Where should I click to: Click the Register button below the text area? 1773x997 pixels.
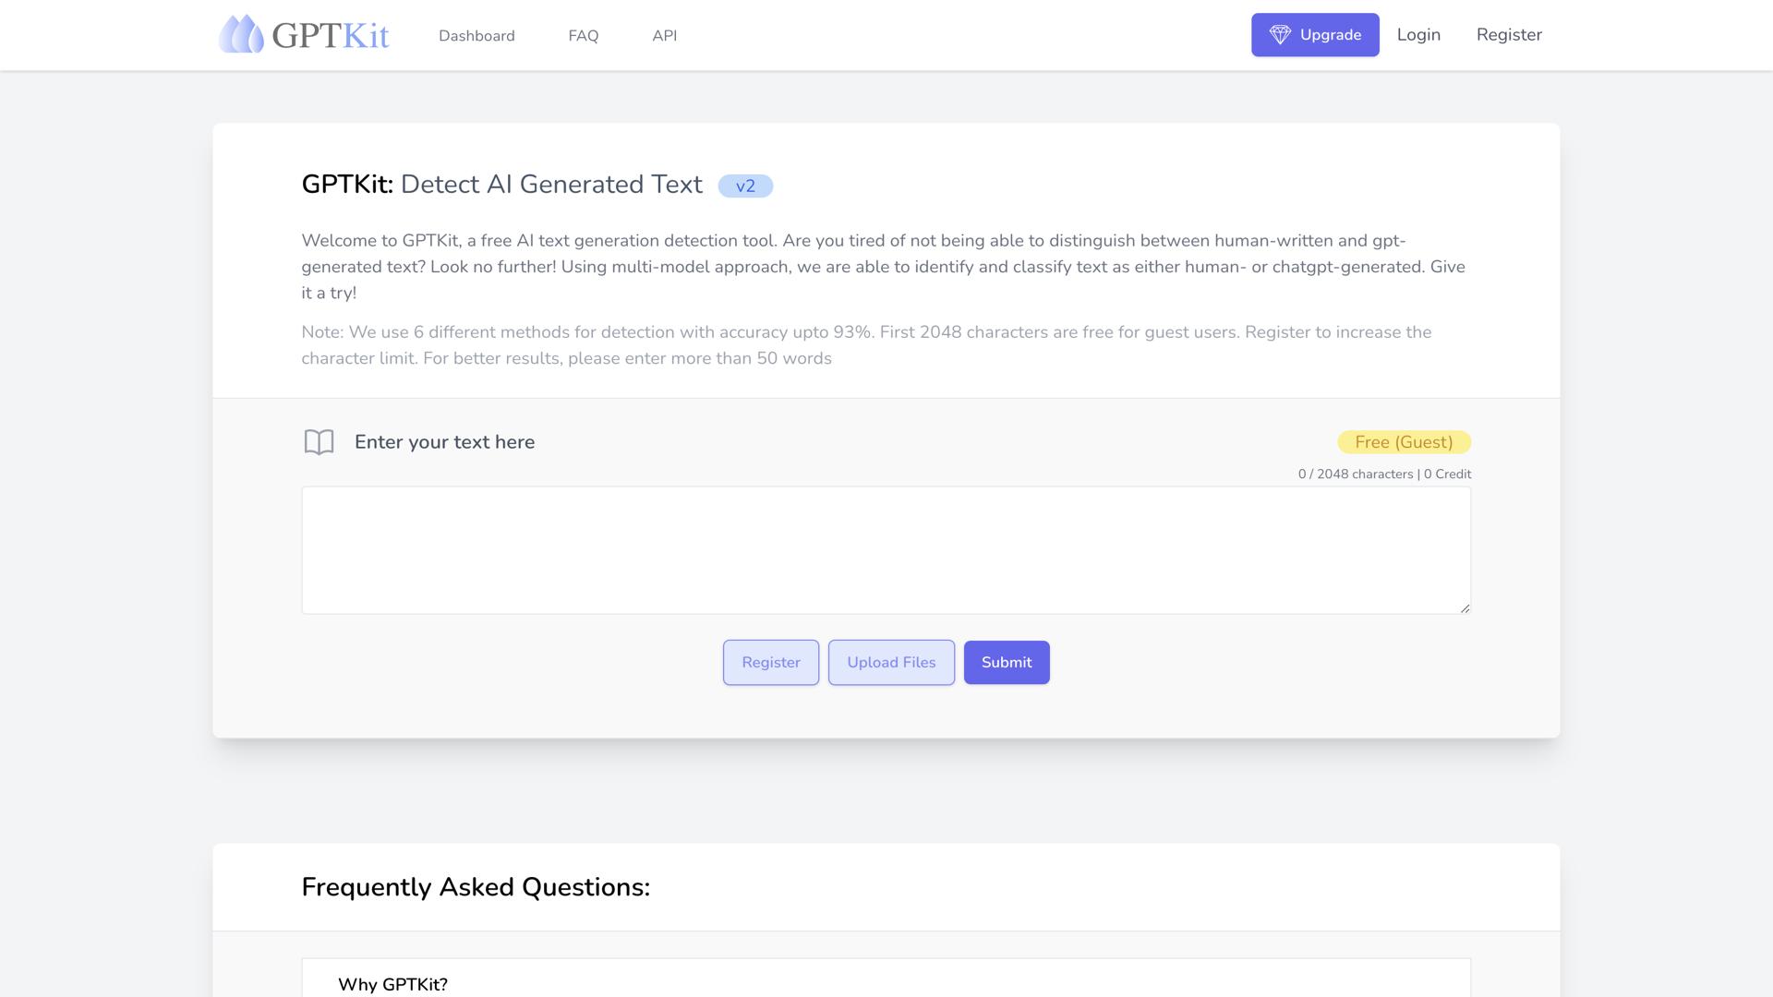click(x=770, y=662)
